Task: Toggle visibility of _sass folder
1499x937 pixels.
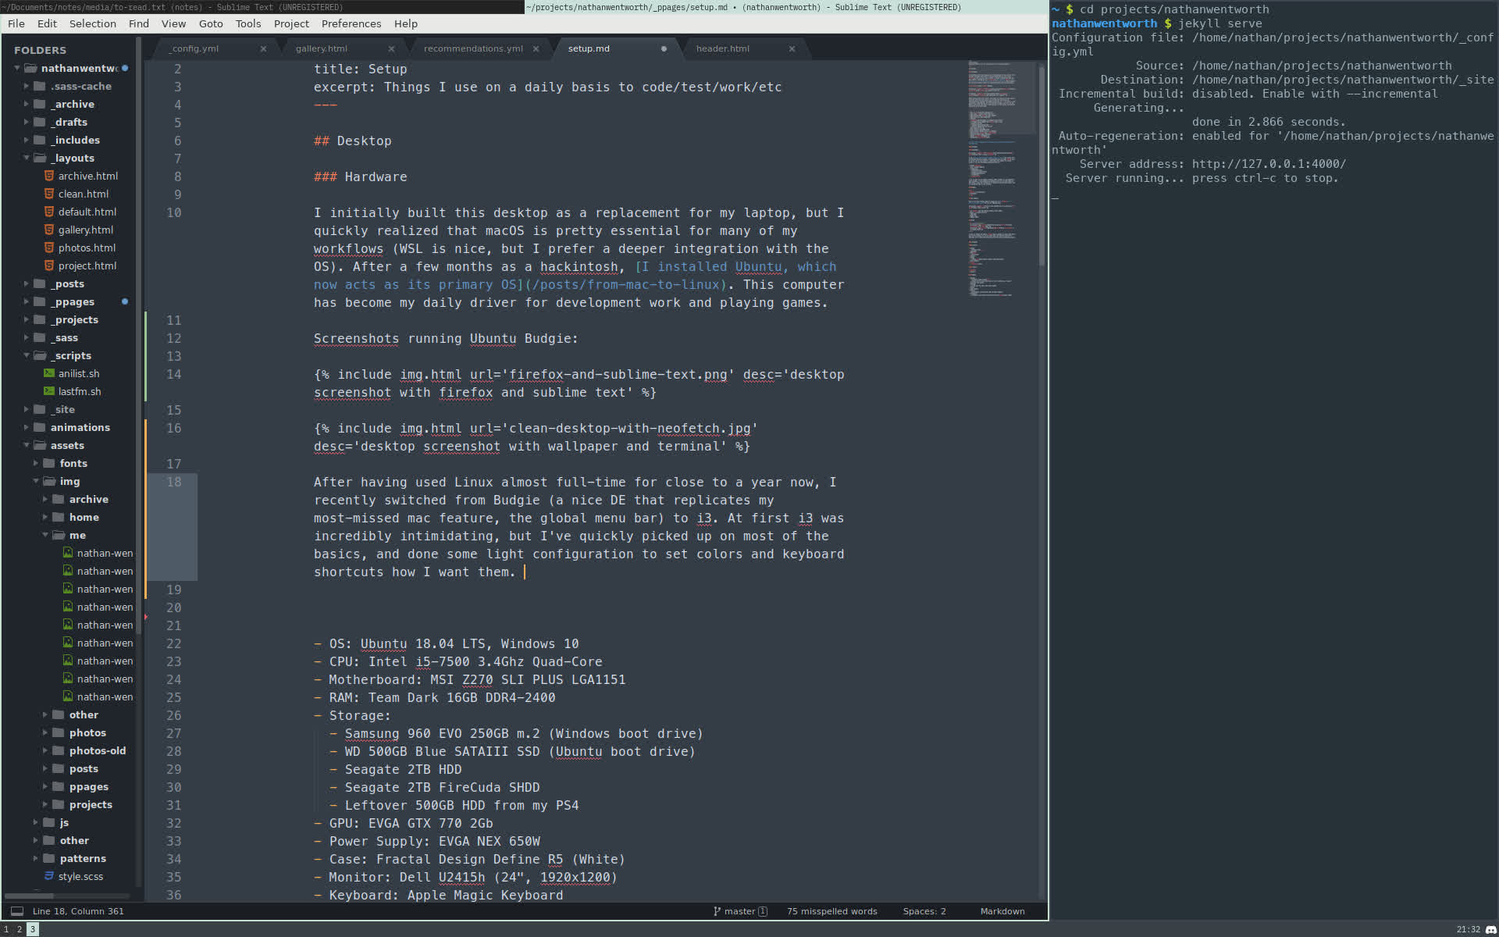Action: 25,337
